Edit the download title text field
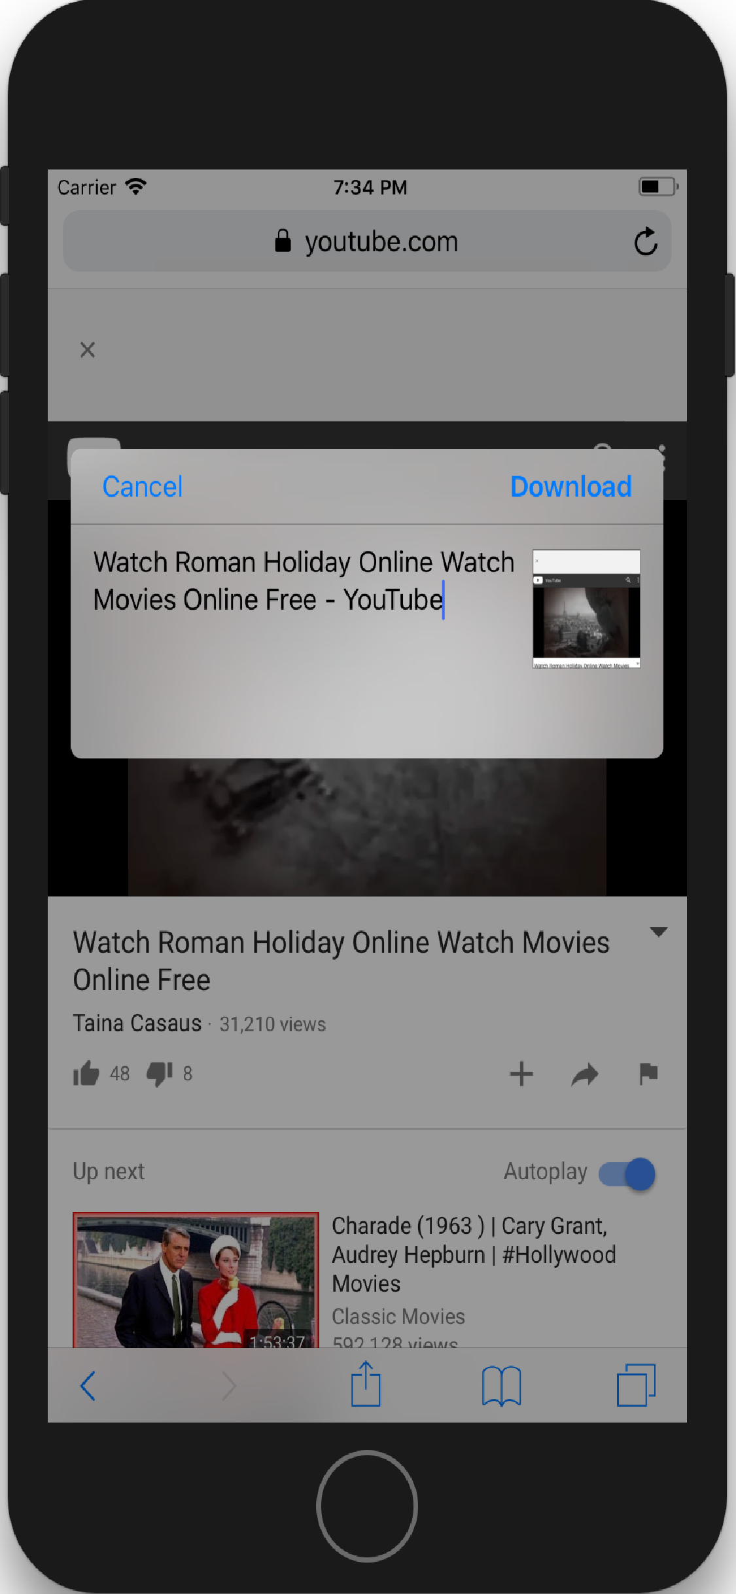This screenshot has height=1594, width=736. pos(304,581)
